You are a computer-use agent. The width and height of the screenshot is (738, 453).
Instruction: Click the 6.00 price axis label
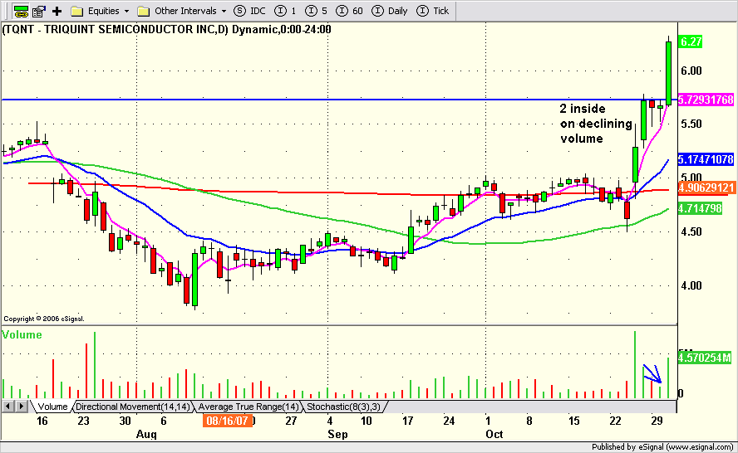[x=691, y=71]
